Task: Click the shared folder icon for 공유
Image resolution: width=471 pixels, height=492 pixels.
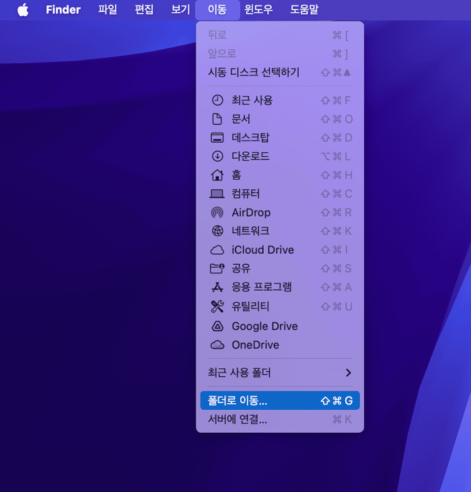Action: coord(217,269)
